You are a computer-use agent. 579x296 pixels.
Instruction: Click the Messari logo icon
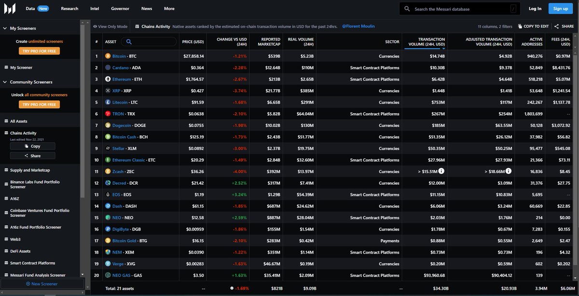pyautogui.click(x=10, y=8)
